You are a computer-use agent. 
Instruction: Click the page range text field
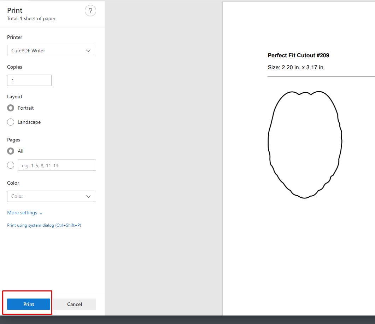pos(57,165)
